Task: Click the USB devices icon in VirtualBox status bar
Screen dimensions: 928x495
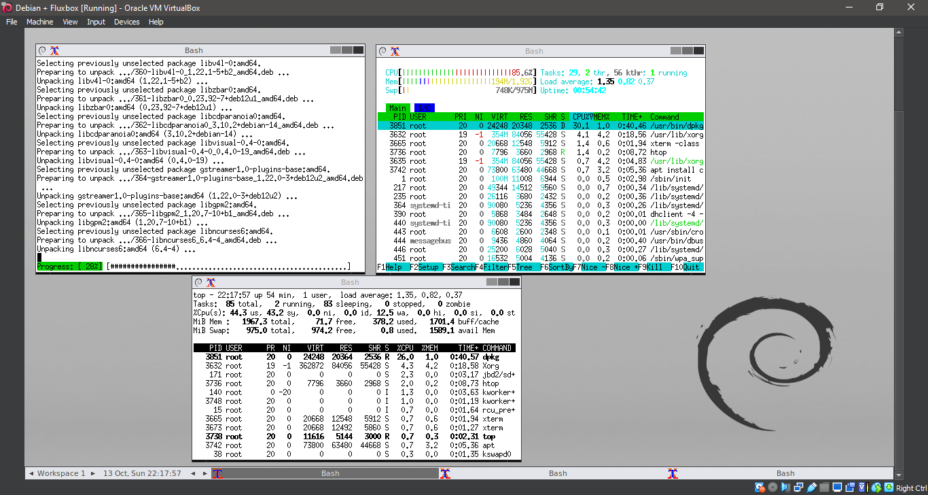Action: coord(810,487)
